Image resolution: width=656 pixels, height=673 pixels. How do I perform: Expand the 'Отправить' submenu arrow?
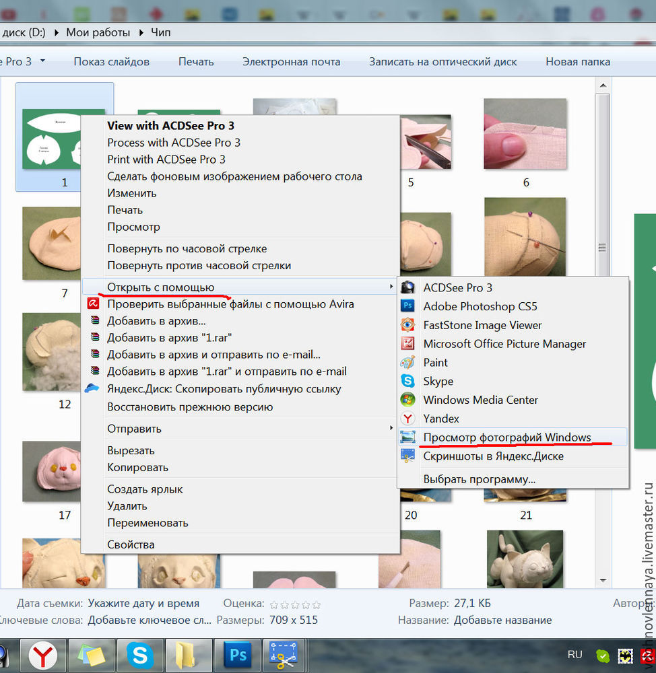coord(391,429)
